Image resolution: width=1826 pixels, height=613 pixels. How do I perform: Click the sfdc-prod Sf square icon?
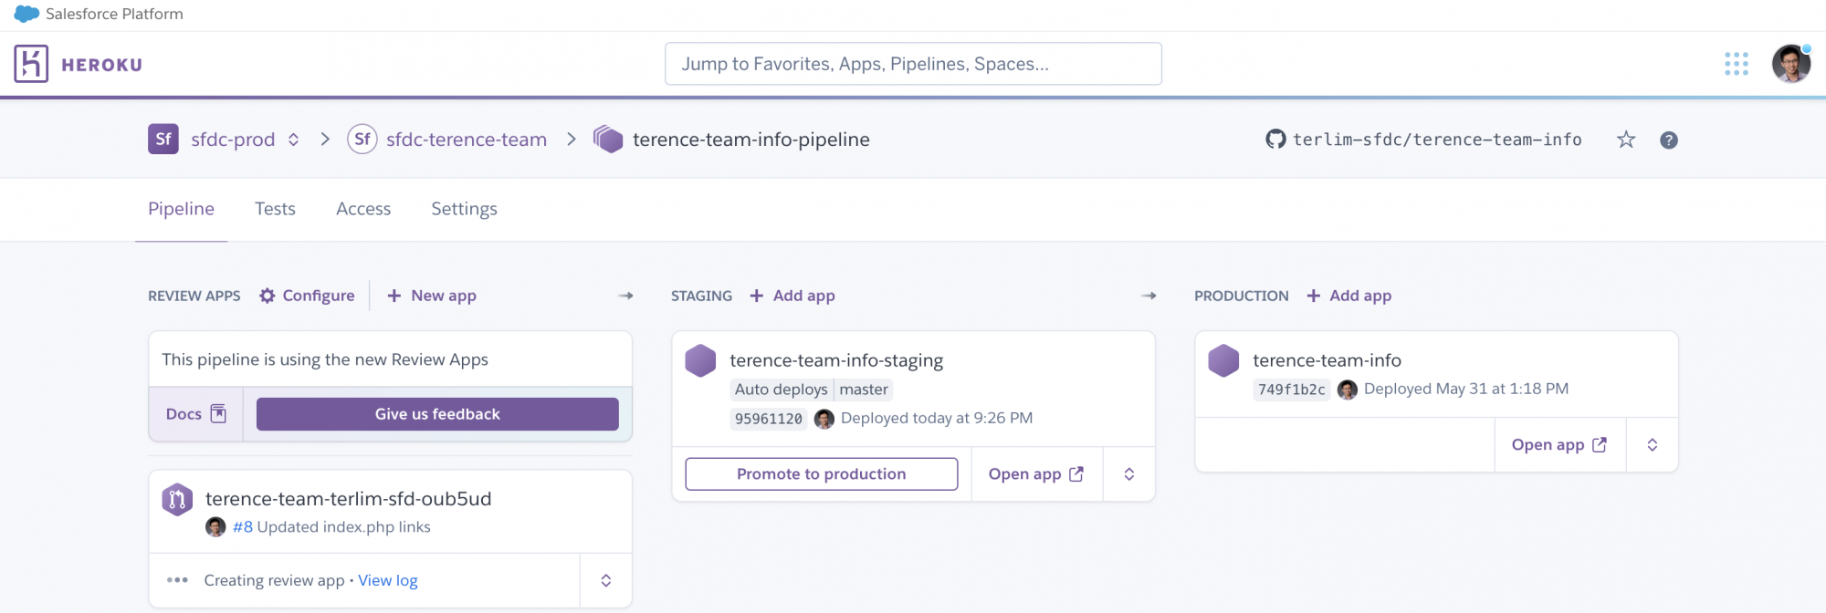pyautogui.click(x=163, y=140)
